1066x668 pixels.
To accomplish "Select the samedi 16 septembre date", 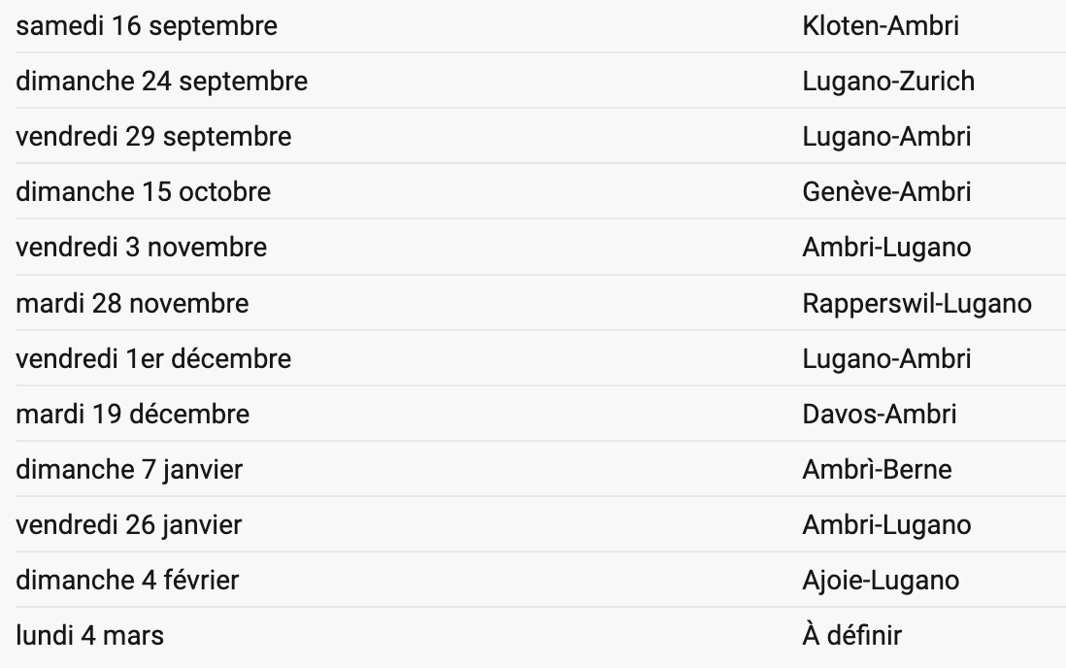I will [147, 26].
